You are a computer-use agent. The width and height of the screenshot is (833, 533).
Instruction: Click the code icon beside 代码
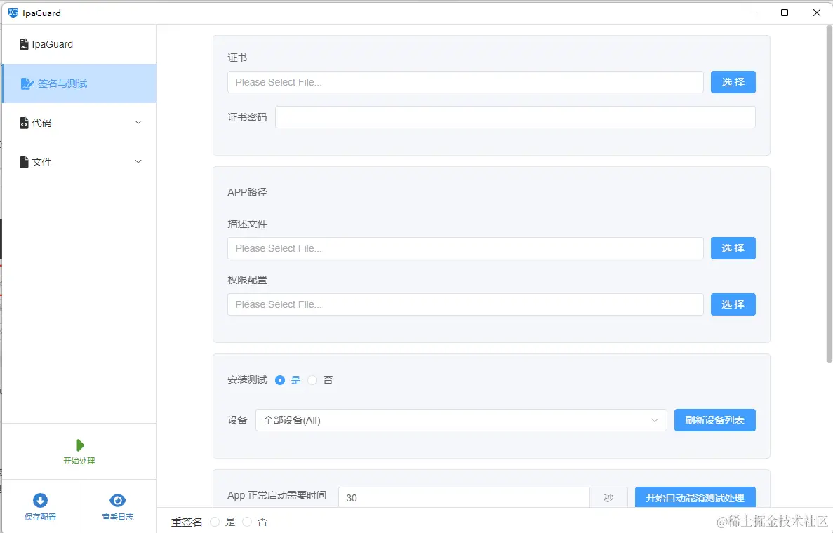point(25,123)
